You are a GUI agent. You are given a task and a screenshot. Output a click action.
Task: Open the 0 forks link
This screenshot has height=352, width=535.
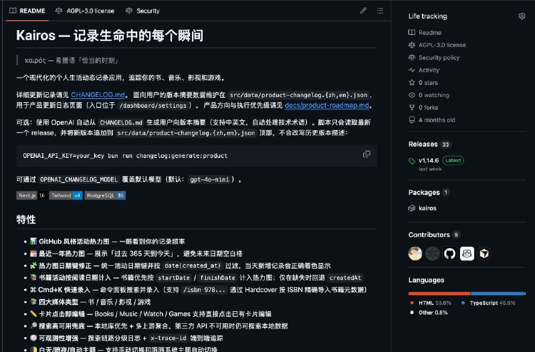[x=428, y=108]
